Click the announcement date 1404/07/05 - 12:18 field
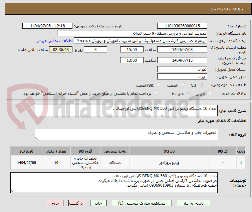The width and height of the screenshot is (252, 212). (x=47, y=26)
